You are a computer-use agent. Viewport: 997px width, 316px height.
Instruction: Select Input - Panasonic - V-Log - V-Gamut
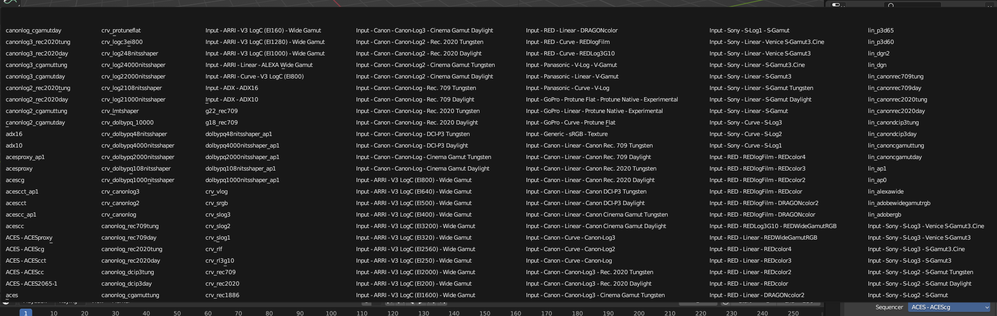coord(571,65)
